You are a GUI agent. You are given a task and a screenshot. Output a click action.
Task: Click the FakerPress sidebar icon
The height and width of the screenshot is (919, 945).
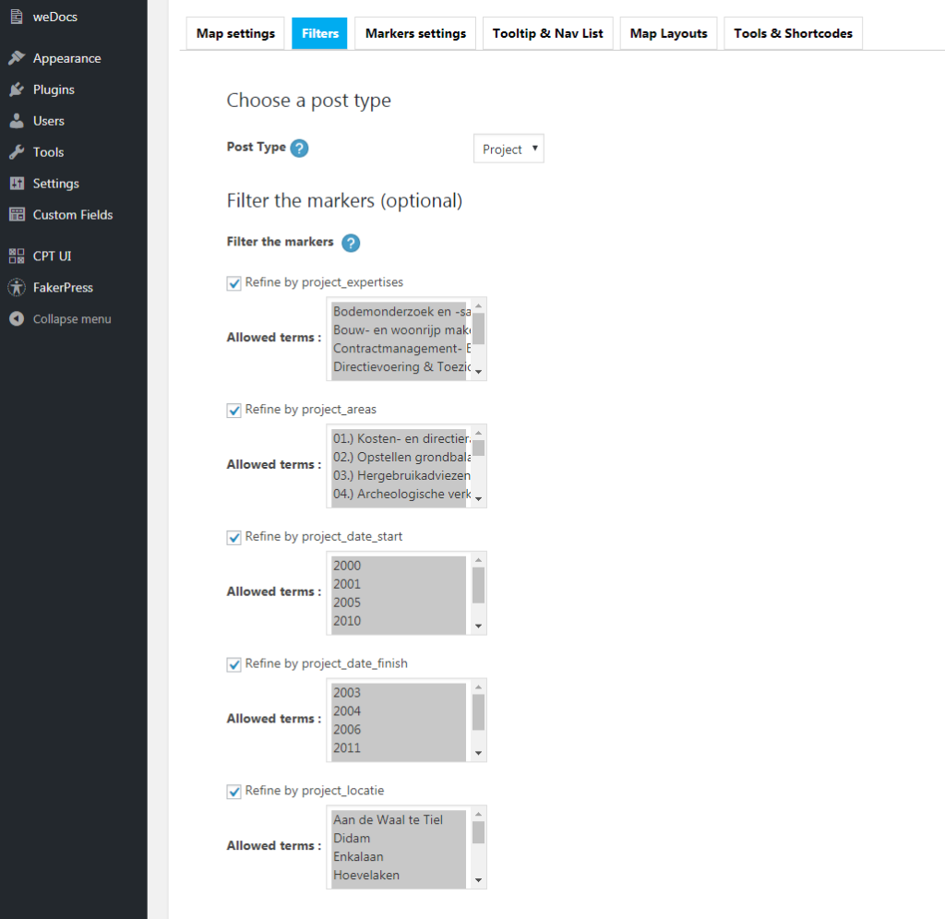coord(17,288)
